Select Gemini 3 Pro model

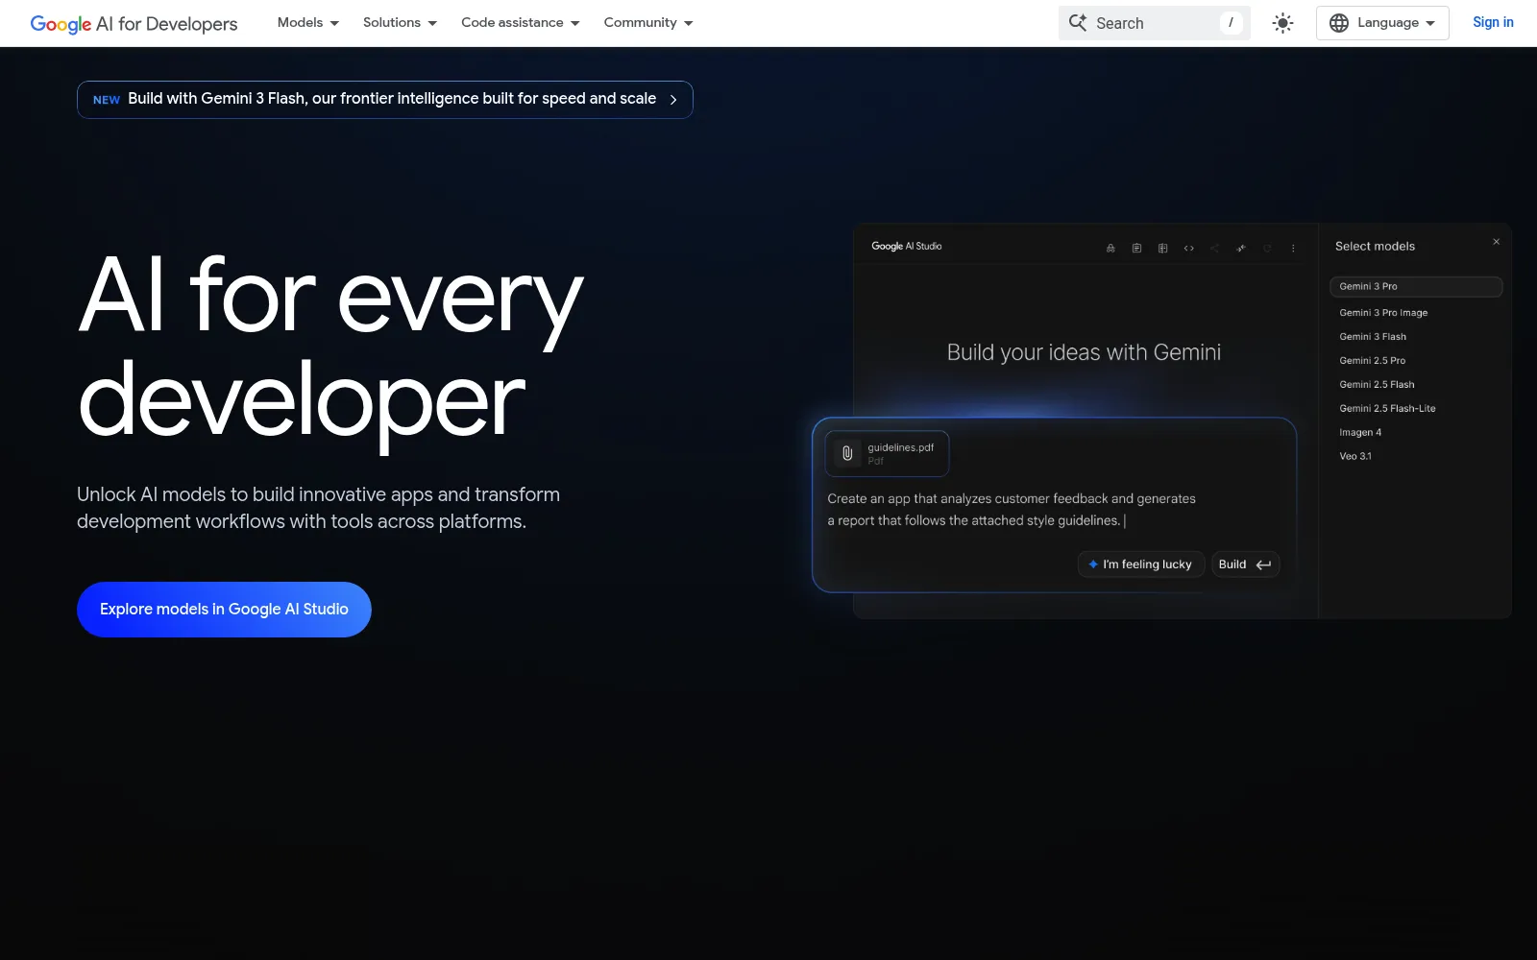1416,286
